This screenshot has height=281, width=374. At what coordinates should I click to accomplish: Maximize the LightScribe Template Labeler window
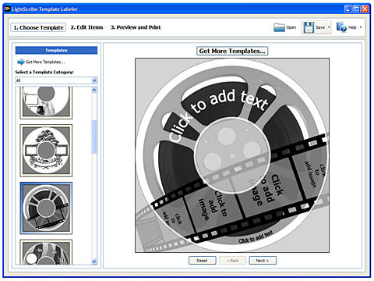[357, 9]
